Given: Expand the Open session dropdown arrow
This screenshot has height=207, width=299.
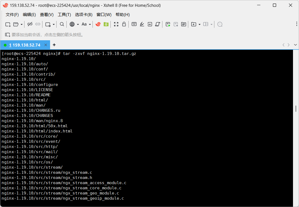Looking at the screenshot, I should [x=21, y=24].
